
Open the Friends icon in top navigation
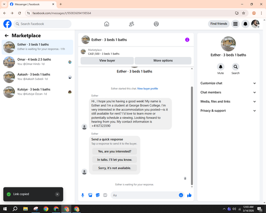(131, 24)
